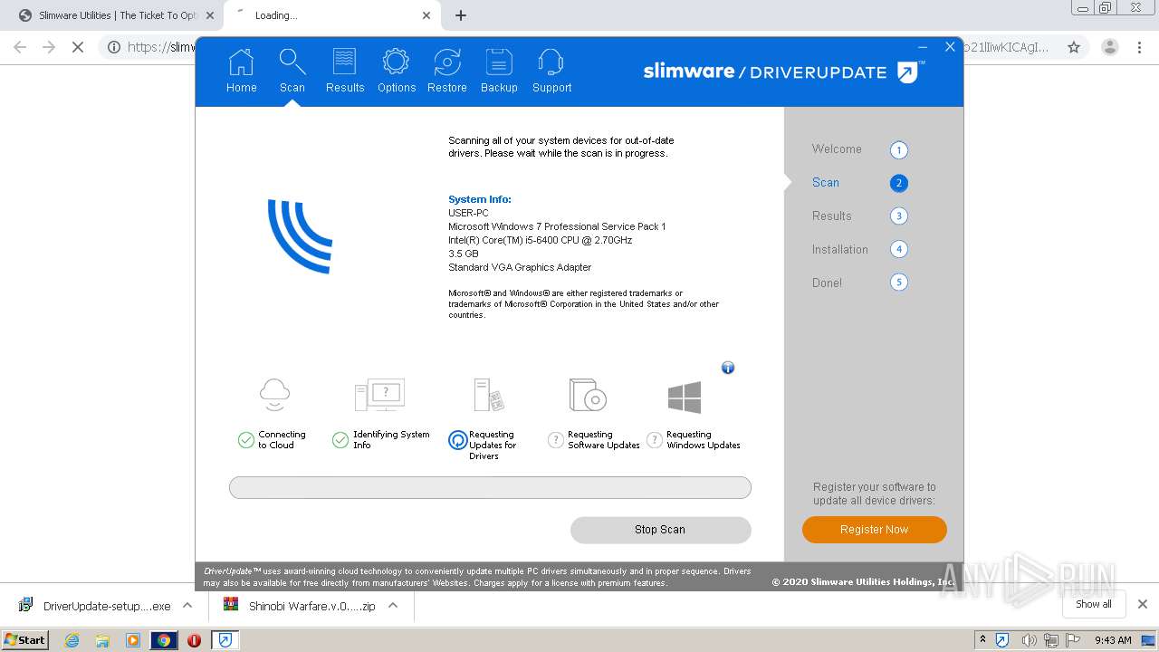Close the Loading browser tab

(x=426, y=15)
